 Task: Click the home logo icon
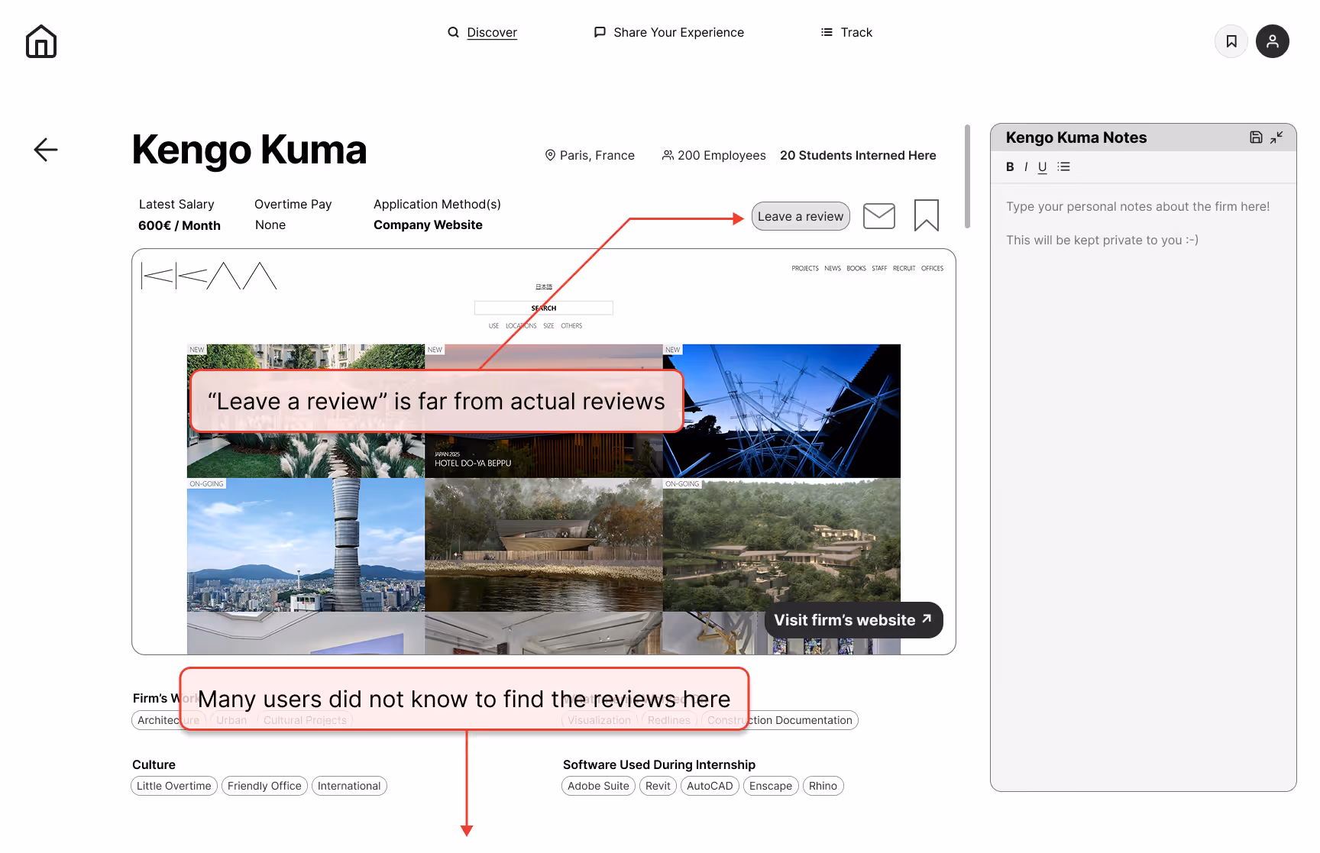pyautogui.click(x=41, y=41)
